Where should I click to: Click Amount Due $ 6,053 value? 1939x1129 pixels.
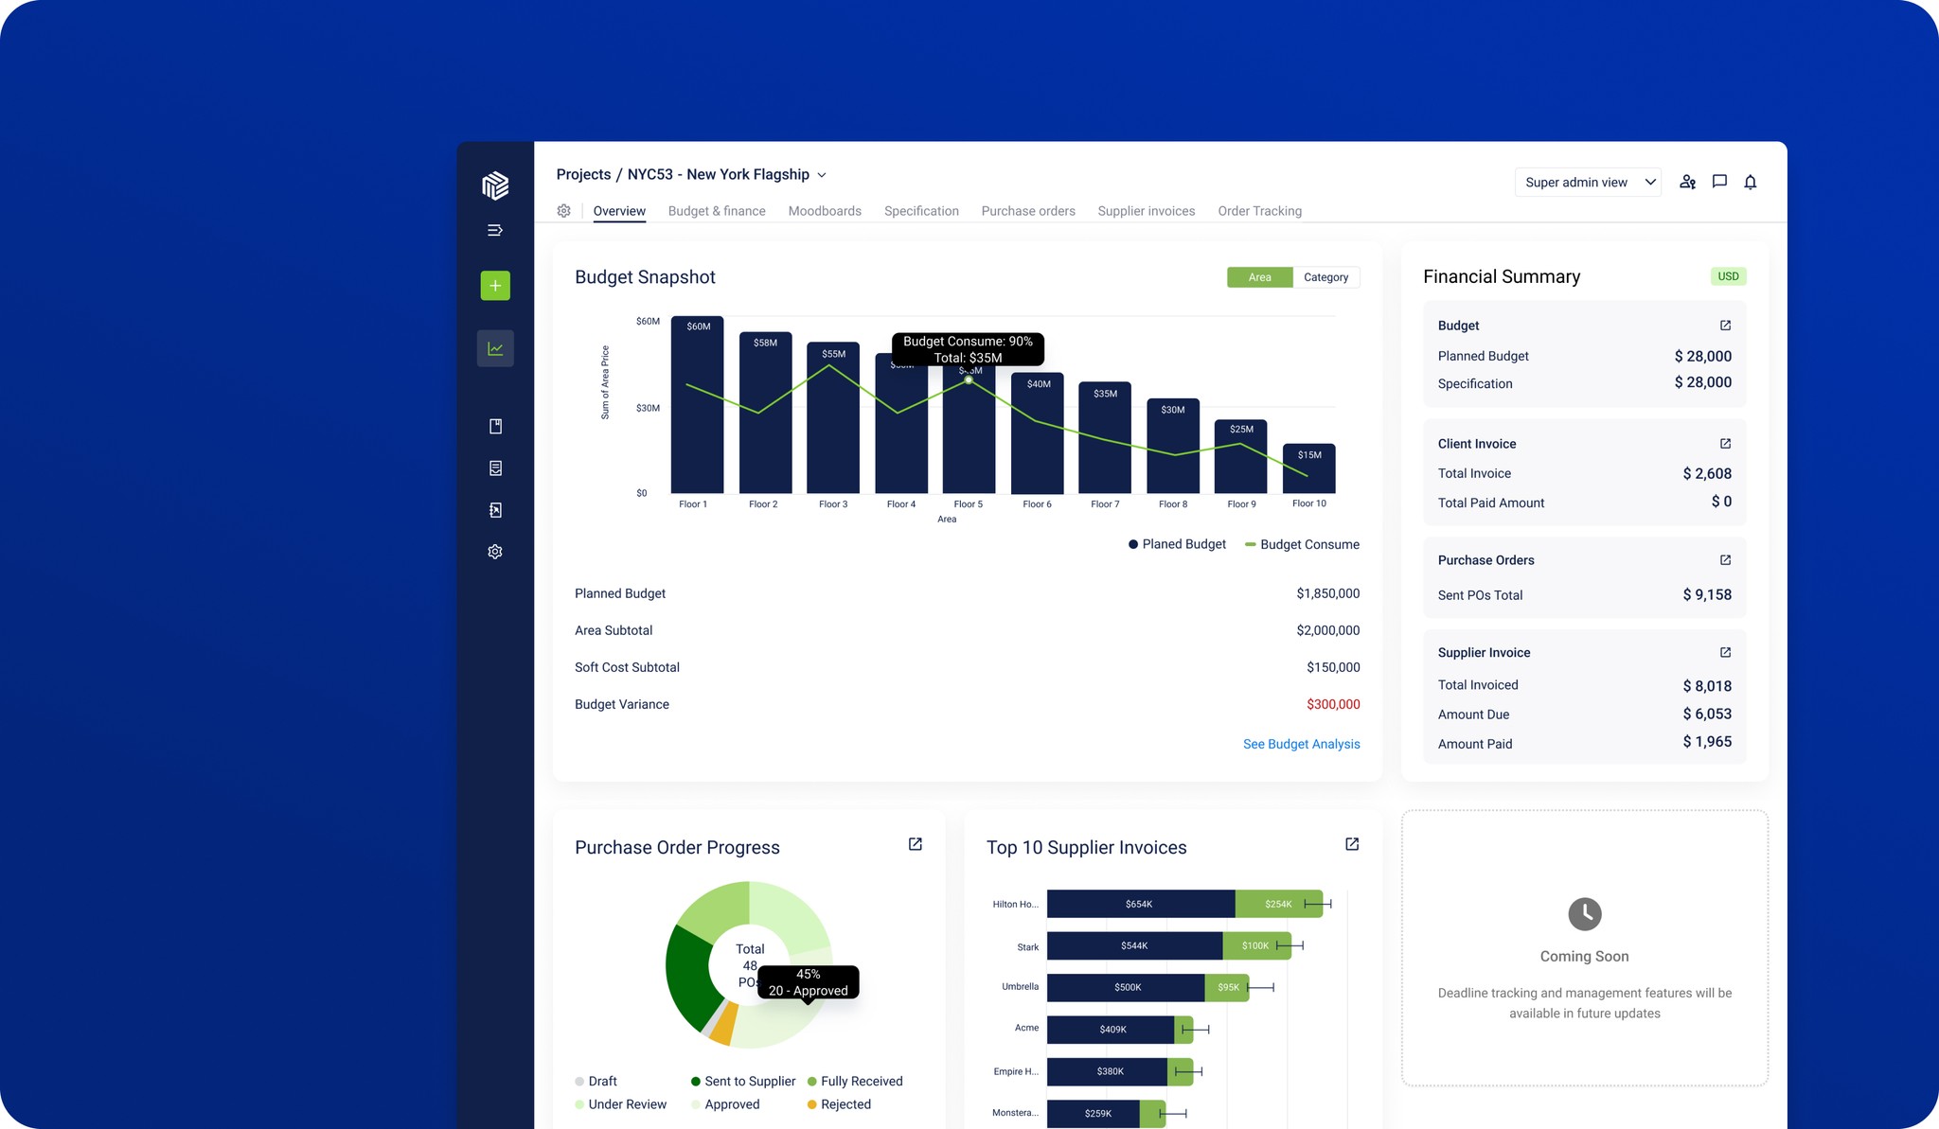[1707, 714]
